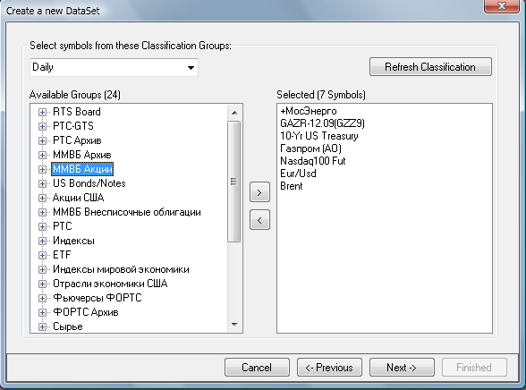Select Индексы мировой экономики label

tap(121, 269)
